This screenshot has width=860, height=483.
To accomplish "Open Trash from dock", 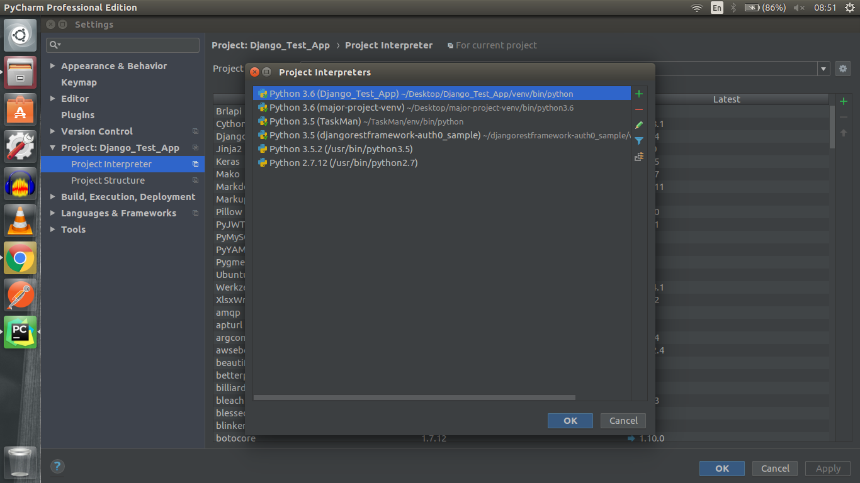I will tap(20, 462).
